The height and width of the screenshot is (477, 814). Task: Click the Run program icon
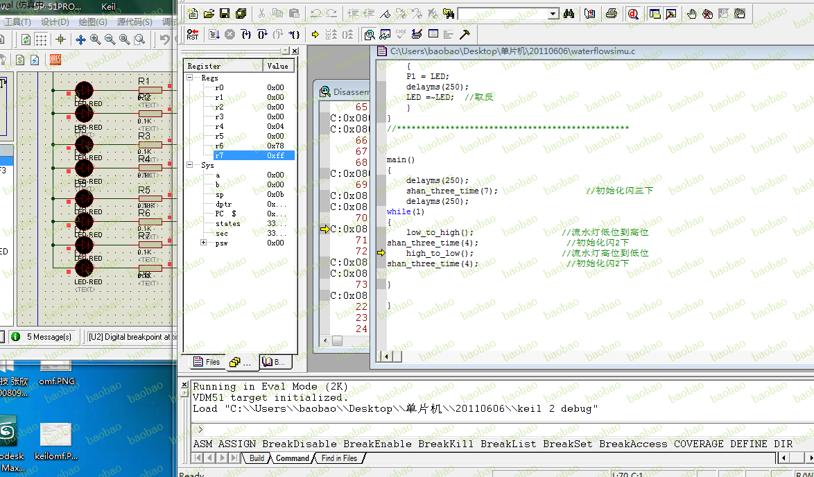point(214,34)
